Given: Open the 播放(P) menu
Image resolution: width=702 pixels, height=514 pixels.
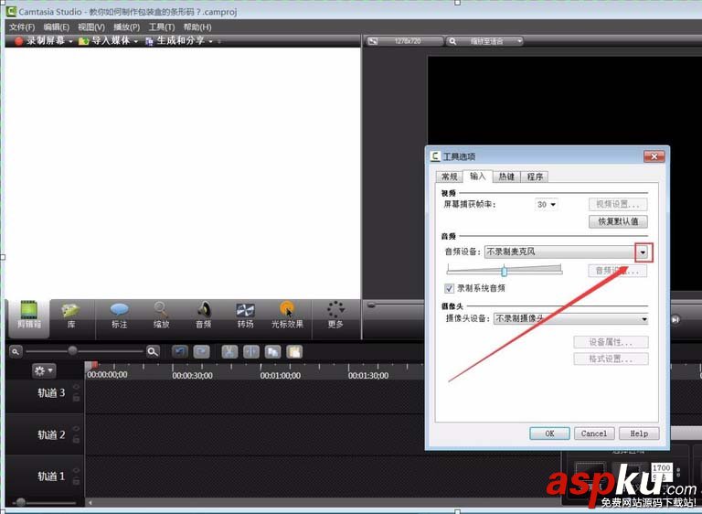Looking at the screenshot, I should 127,27.
